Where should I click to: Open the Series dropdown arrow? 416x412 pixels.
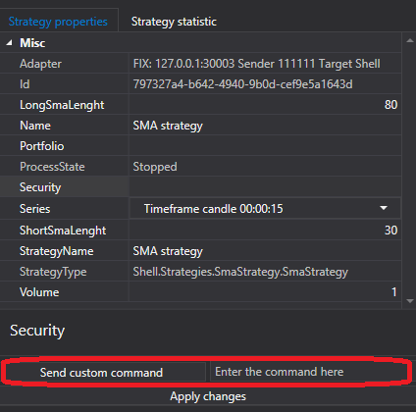384,208
